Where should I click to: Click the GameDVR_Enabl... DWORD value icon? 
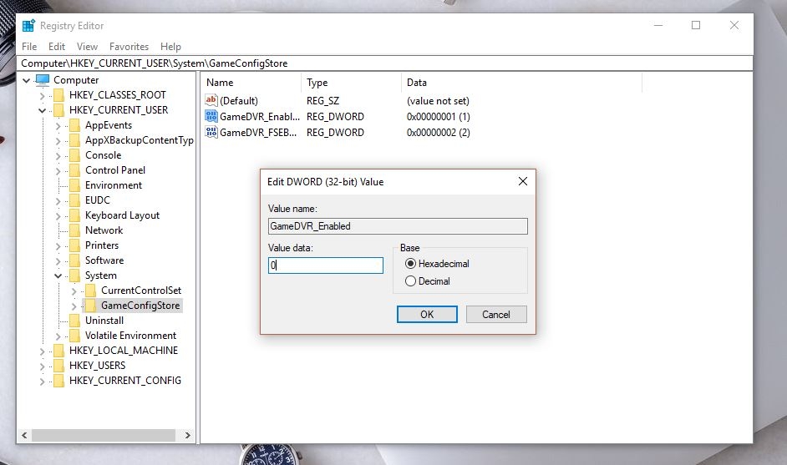pos(211,116)
